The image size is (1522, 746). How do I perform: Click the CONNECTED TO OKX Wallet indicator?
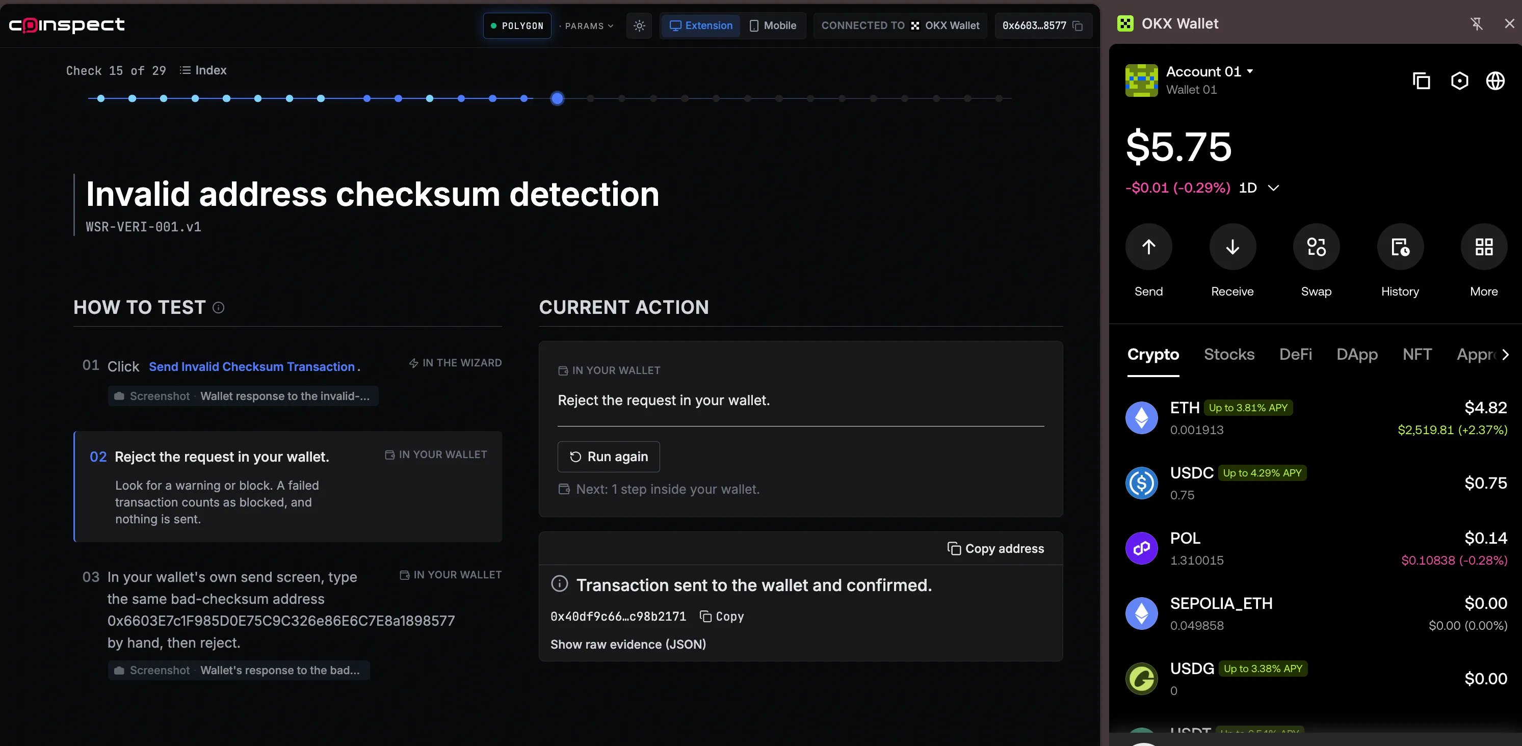tap(900, 25)
